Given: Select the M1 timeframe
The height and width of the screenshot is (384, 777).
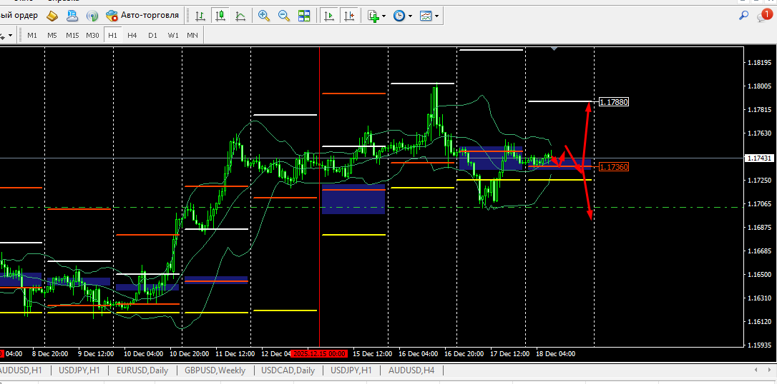Looking at the screenshot, I should point(32,36).
